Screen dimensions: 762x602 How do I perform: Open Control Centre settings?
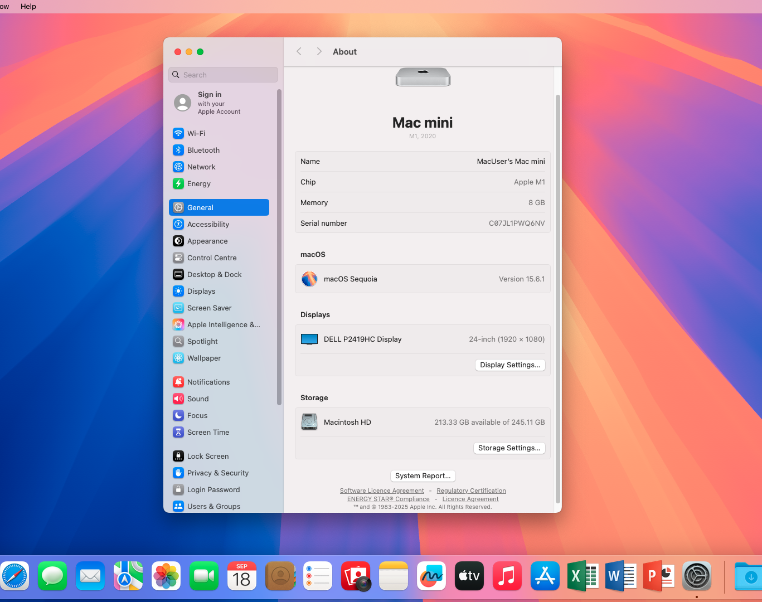(x=212, y=258)
